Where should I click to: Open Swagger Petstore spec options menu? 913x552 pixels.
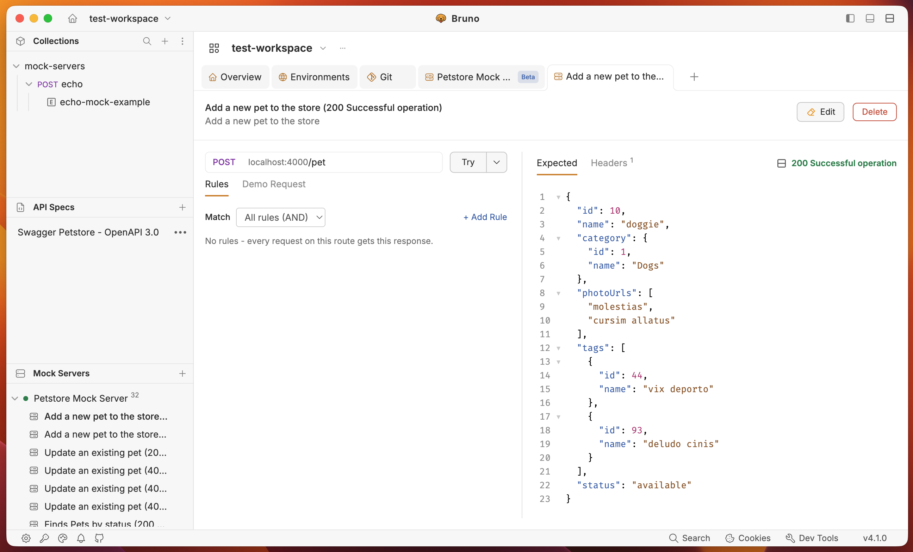pos(180,232)
